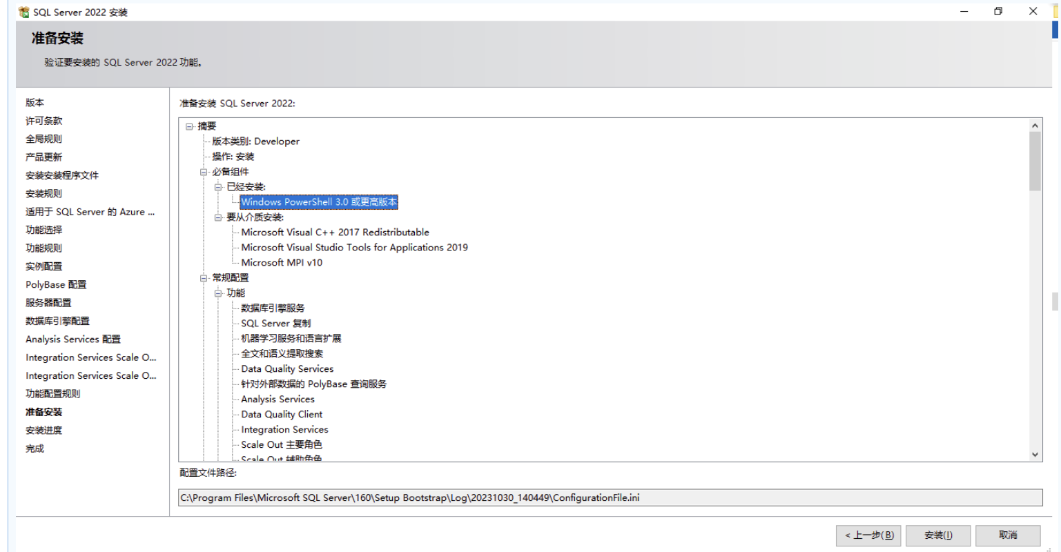Click the configuration file path field
Viewport: 1061px width, 552px height.
point(610,497)
